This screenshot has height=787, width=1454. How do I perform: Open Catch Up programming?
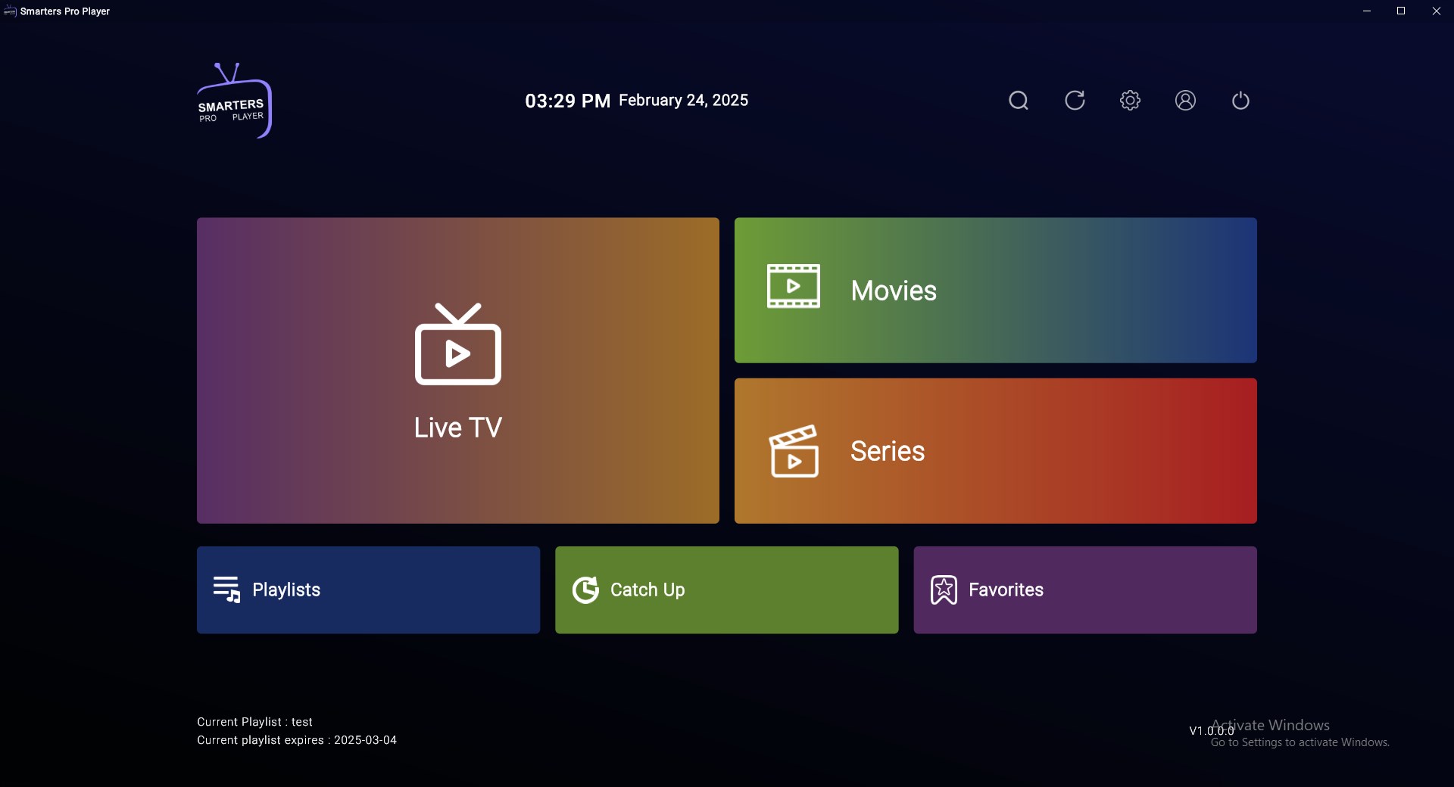coord(725,589)
